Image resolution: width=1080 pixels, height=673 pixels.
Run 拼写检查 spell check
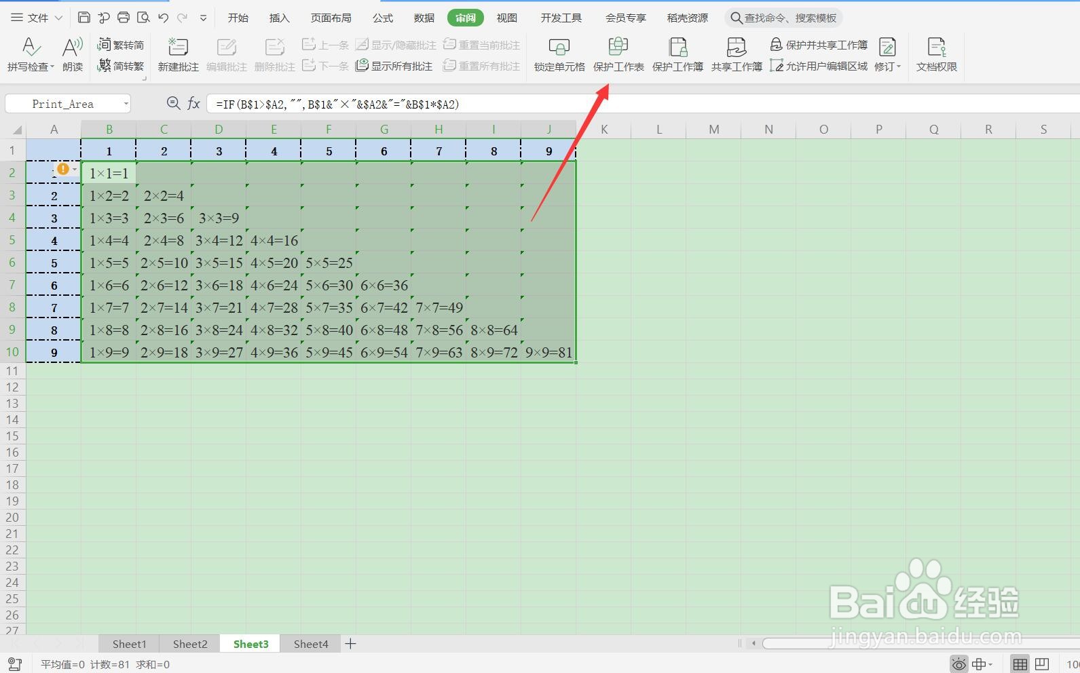(x=31, y=54)
